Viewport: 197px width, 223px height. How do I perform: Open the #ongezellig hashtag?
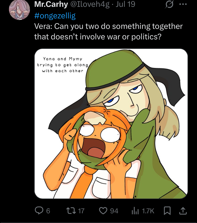[55, 16]
